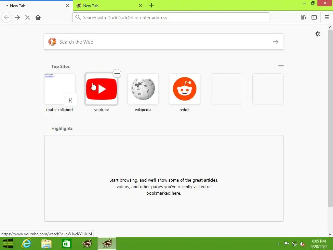Click the first empty top site placeholder tile

[x=226, y=89]
